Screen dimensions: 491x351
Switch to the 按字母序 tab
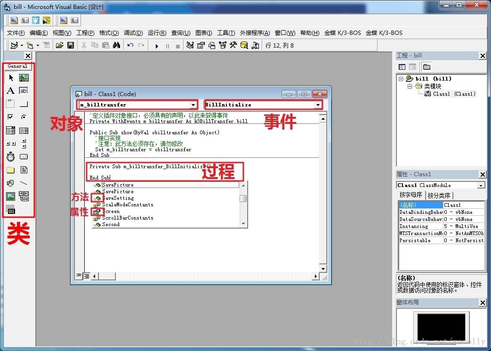(411, 195)
